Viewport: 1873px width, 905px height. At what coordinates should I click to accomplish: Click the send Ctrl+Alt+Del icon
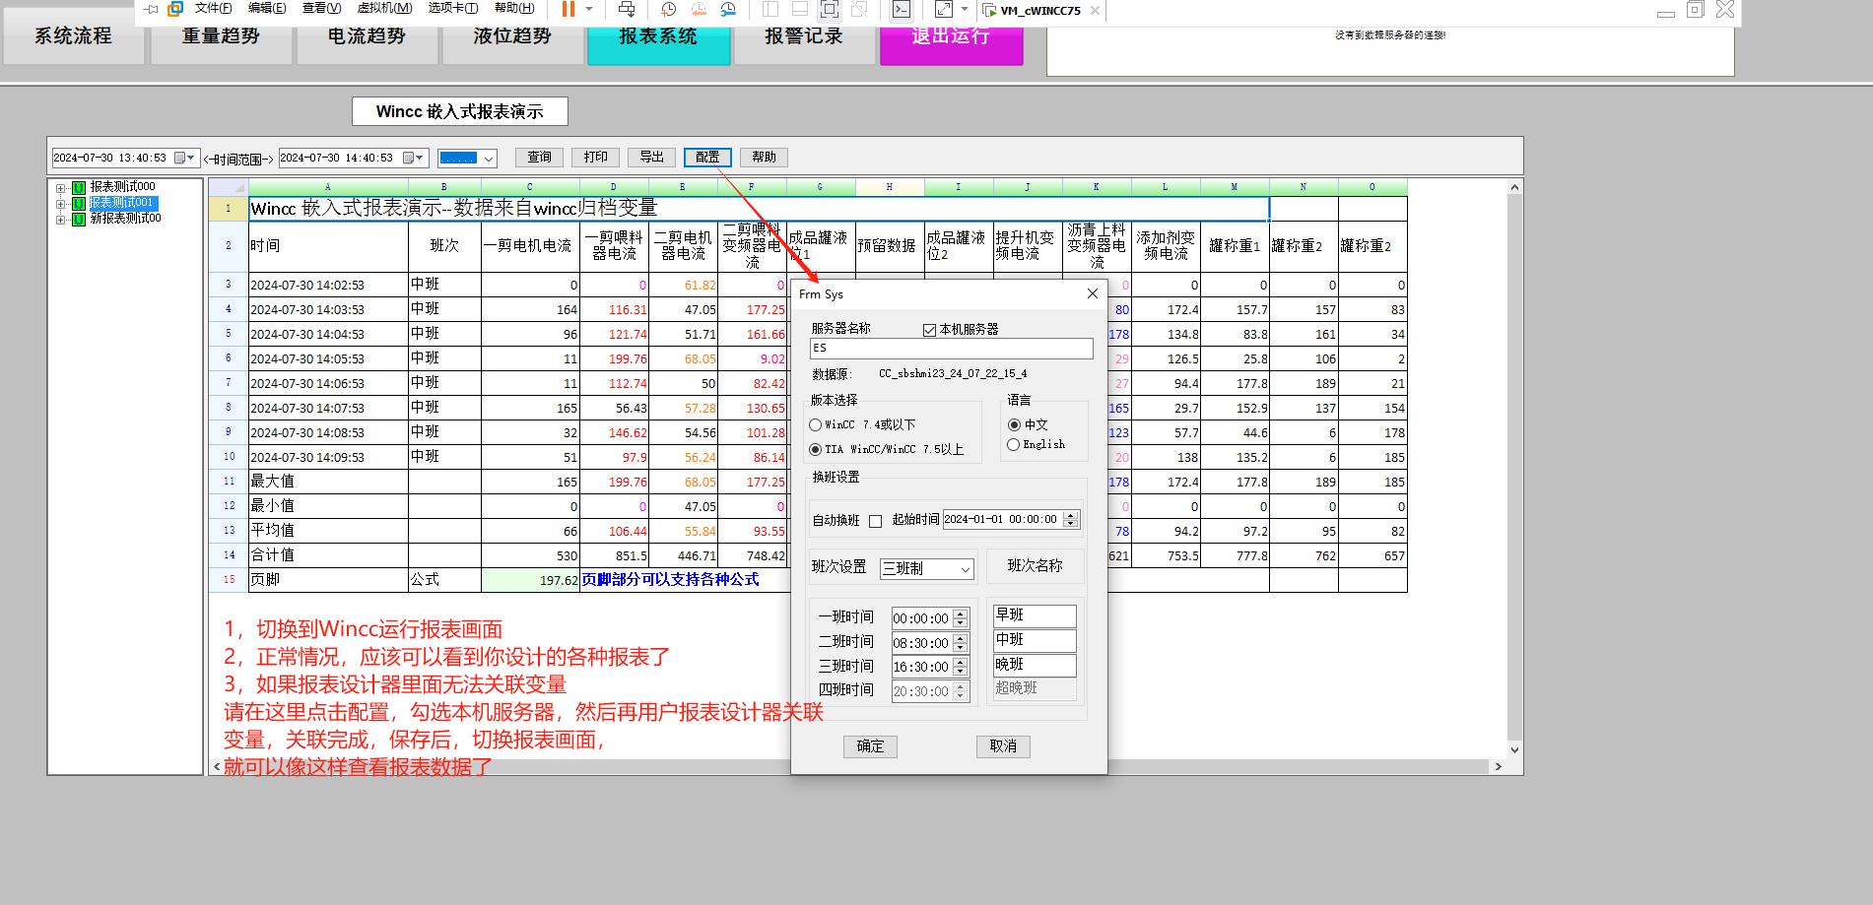(627, 9)
